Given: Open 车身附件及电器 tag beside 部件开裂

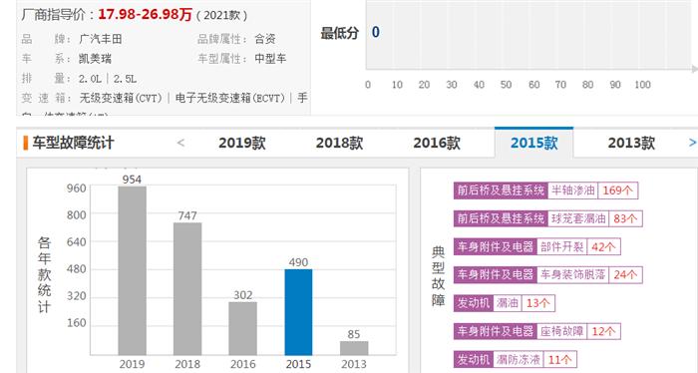Looking at the screenshot, I should pos(496,246).
